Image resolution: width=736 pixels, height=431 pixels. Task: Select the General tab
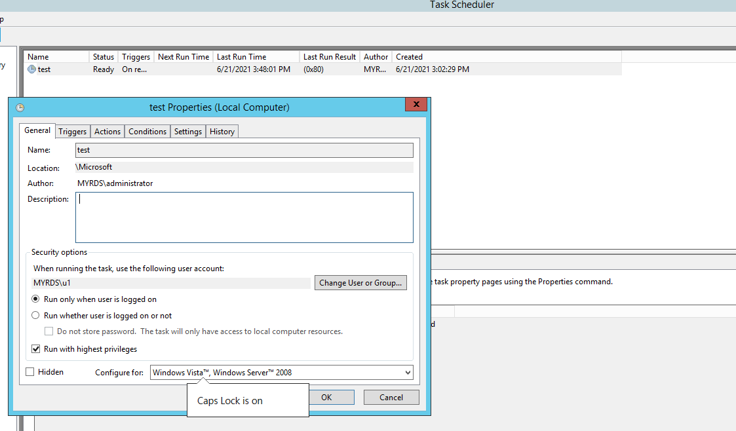37,130
